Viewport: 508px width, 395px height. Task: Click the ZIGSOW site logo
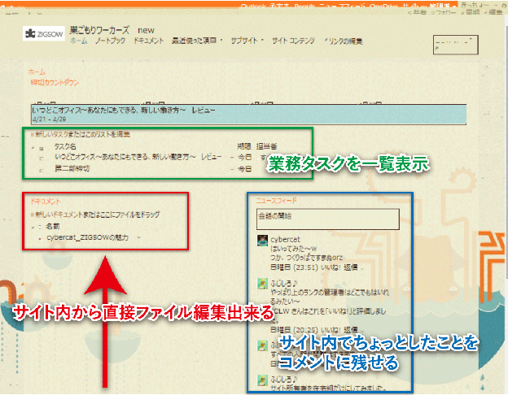coord(44,33)
